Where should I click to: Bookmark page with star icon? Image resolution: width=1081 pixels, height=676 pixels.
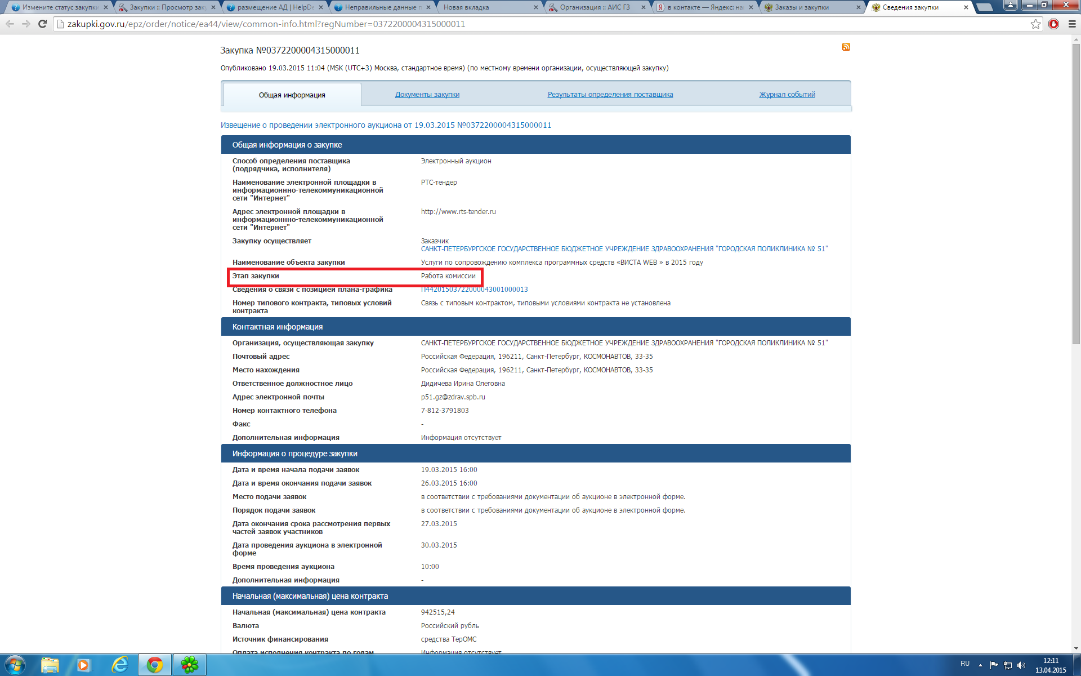[x=1035, y=24]
